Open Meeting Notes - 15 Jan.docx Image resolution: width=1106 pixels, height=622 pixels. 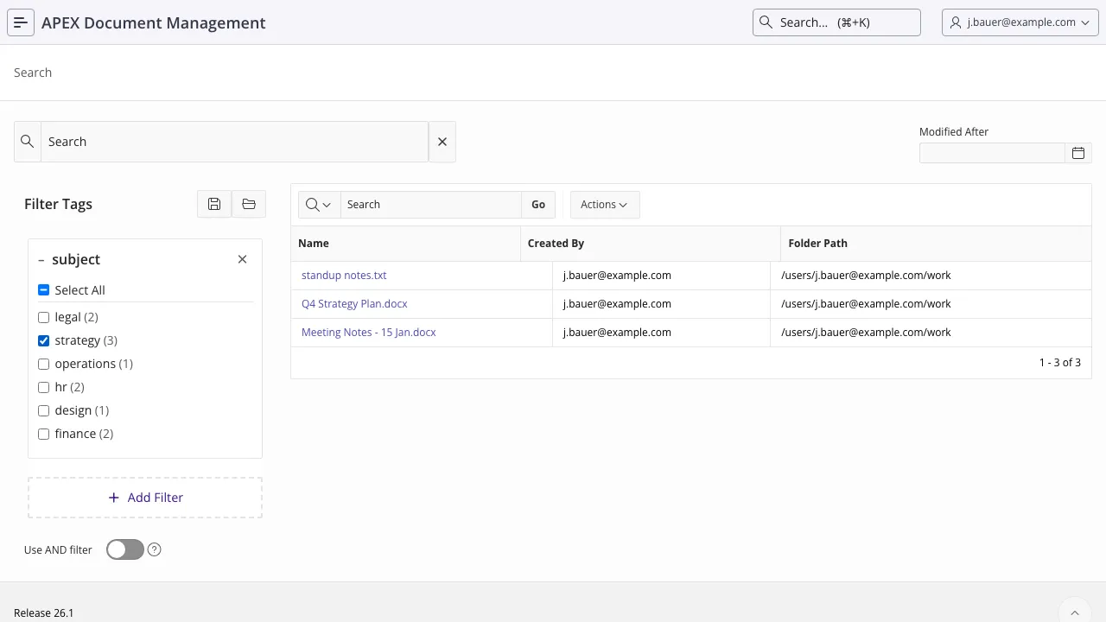coord(369,333)
